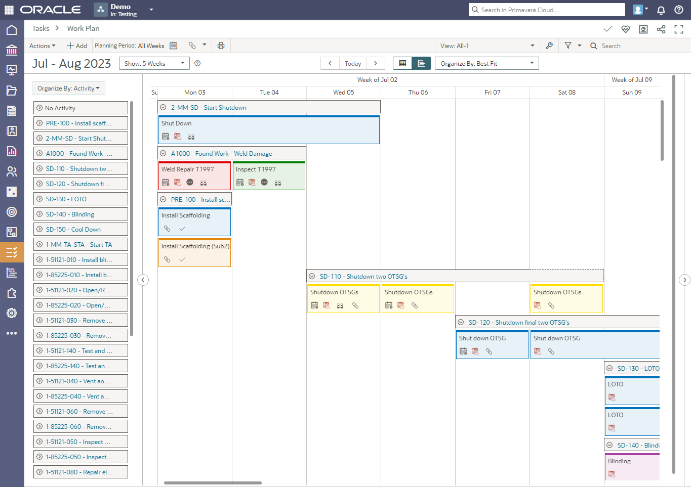This screenshot has height=487, width=691.
Task: Open the Organize By: Best Fit dropdown
Action: pyautogui.click(x=486, y=63)
